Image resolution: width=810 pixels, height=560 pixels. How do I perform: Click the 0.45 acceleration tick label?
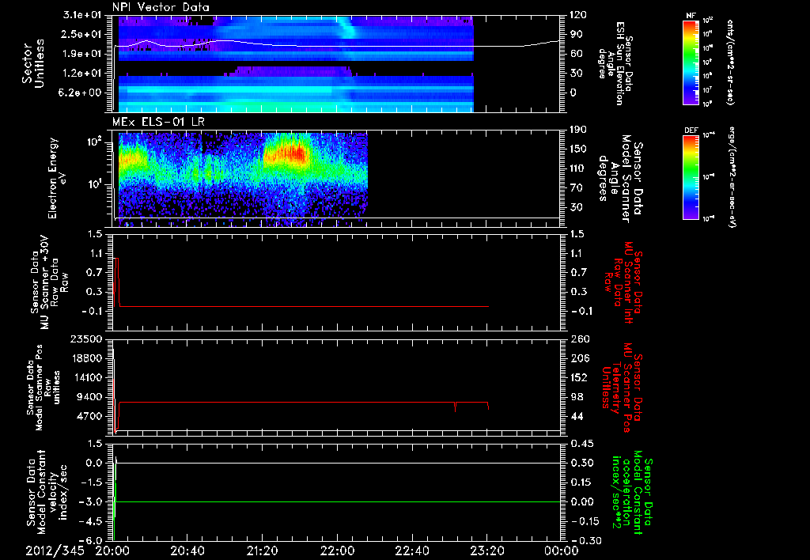pyautogui.click(x=582, y=444)
